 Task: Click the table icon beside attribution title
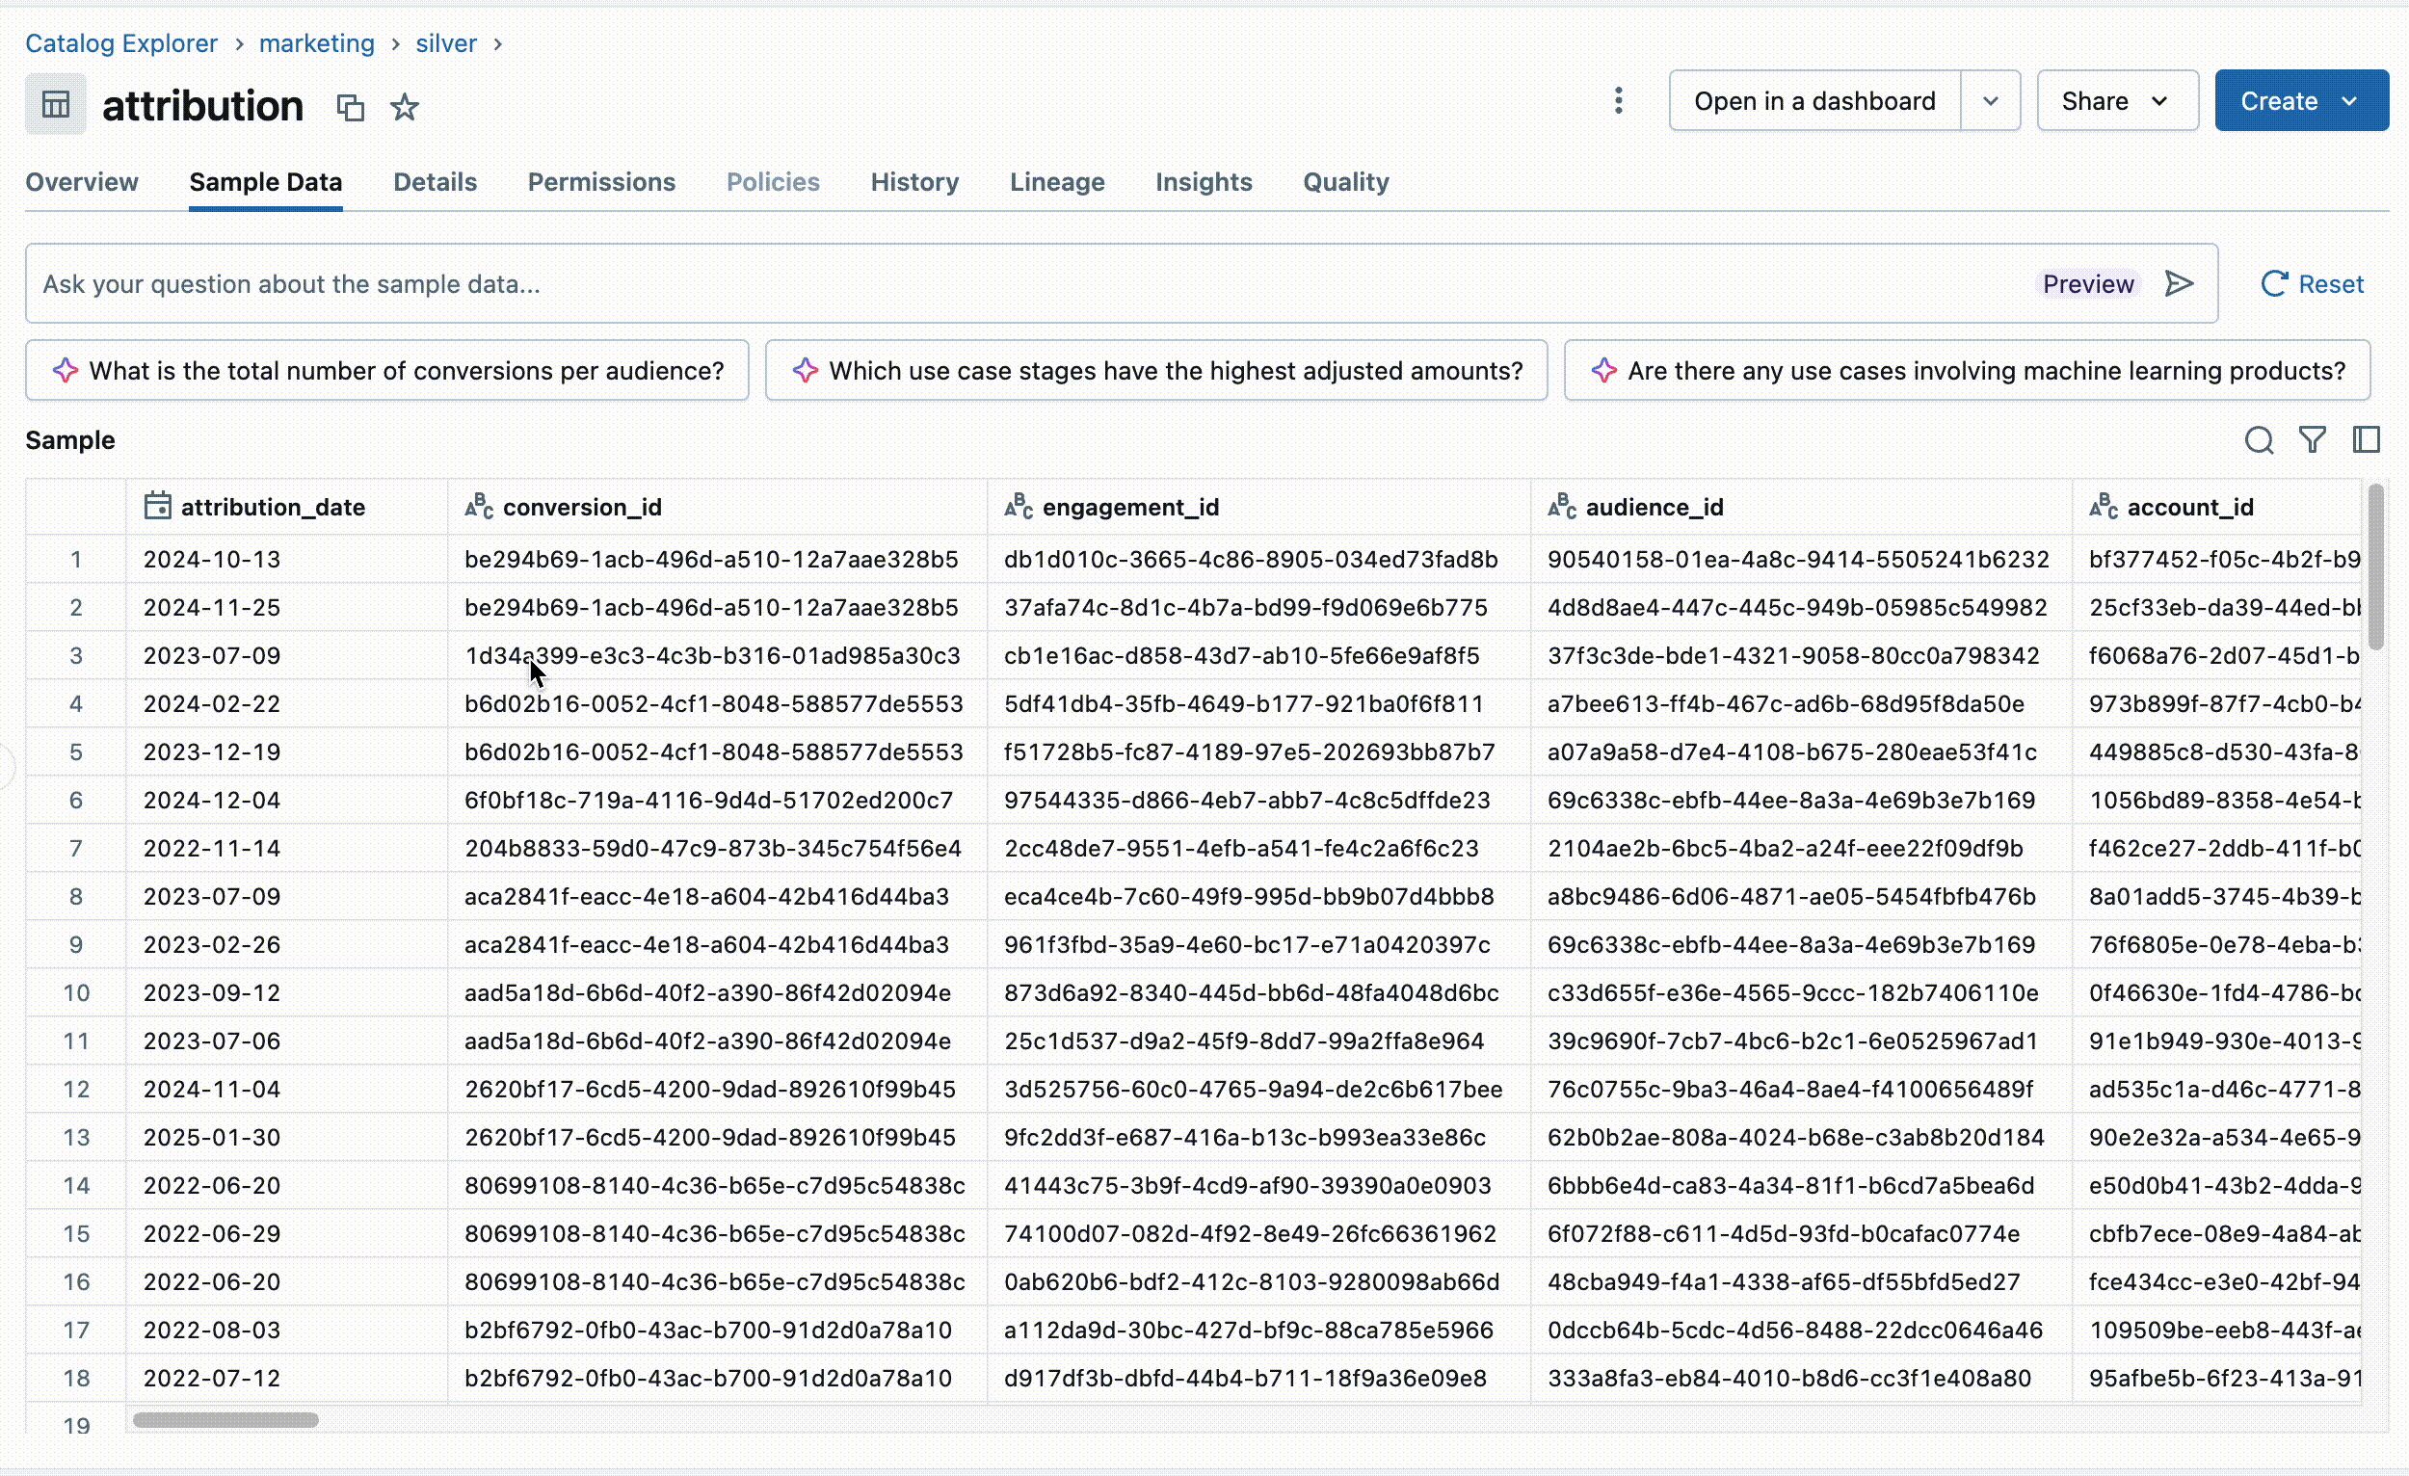[x=56, y=105]
